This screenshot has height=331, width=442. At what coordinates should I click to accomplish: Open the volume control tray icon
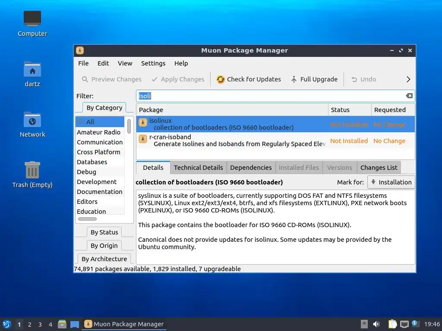(x=376, y=324)
